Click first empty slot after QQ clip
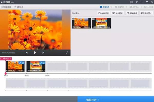 tap(57, 66)
